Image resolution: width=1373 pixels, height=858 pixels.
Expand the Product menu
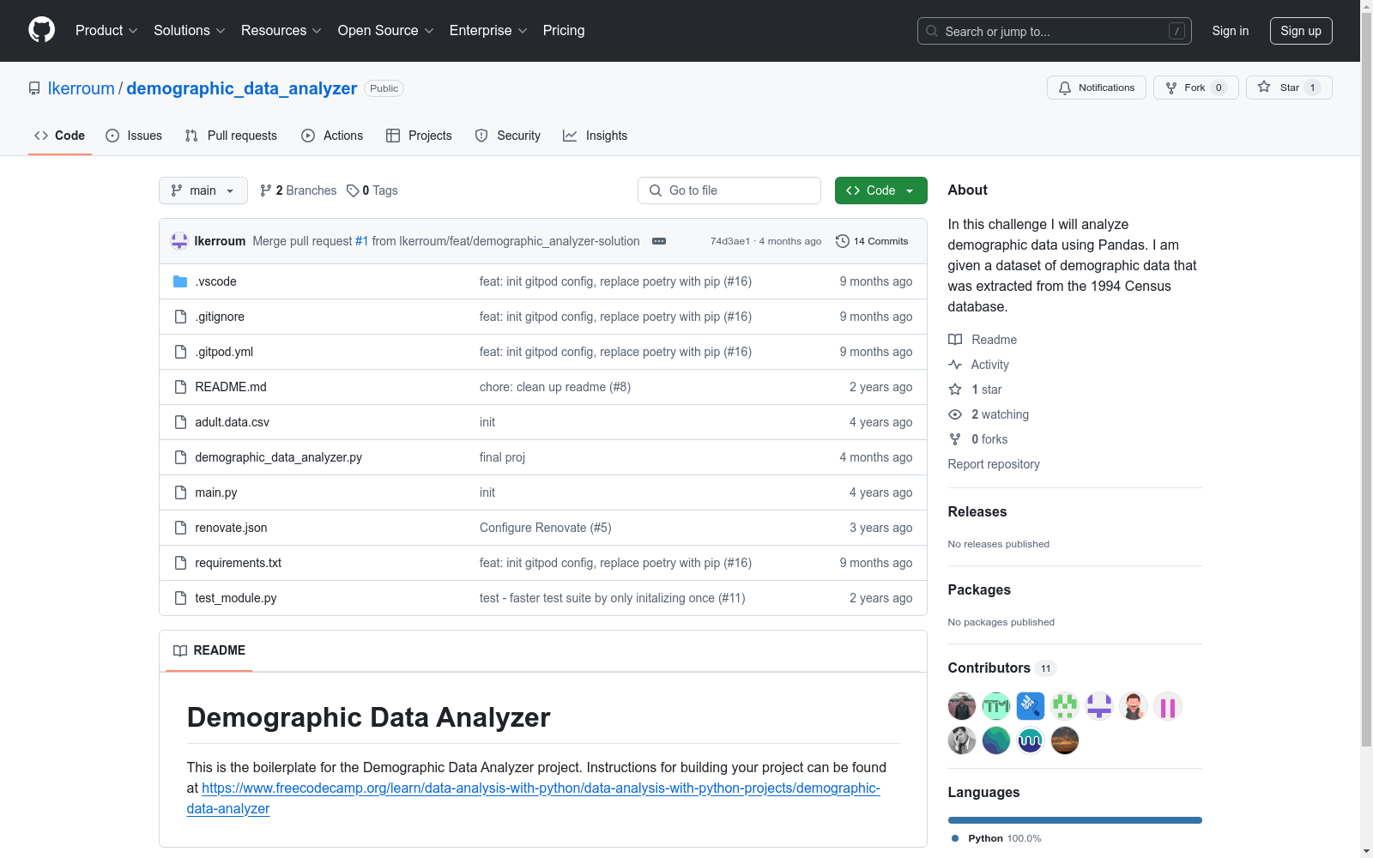point(106,30)
